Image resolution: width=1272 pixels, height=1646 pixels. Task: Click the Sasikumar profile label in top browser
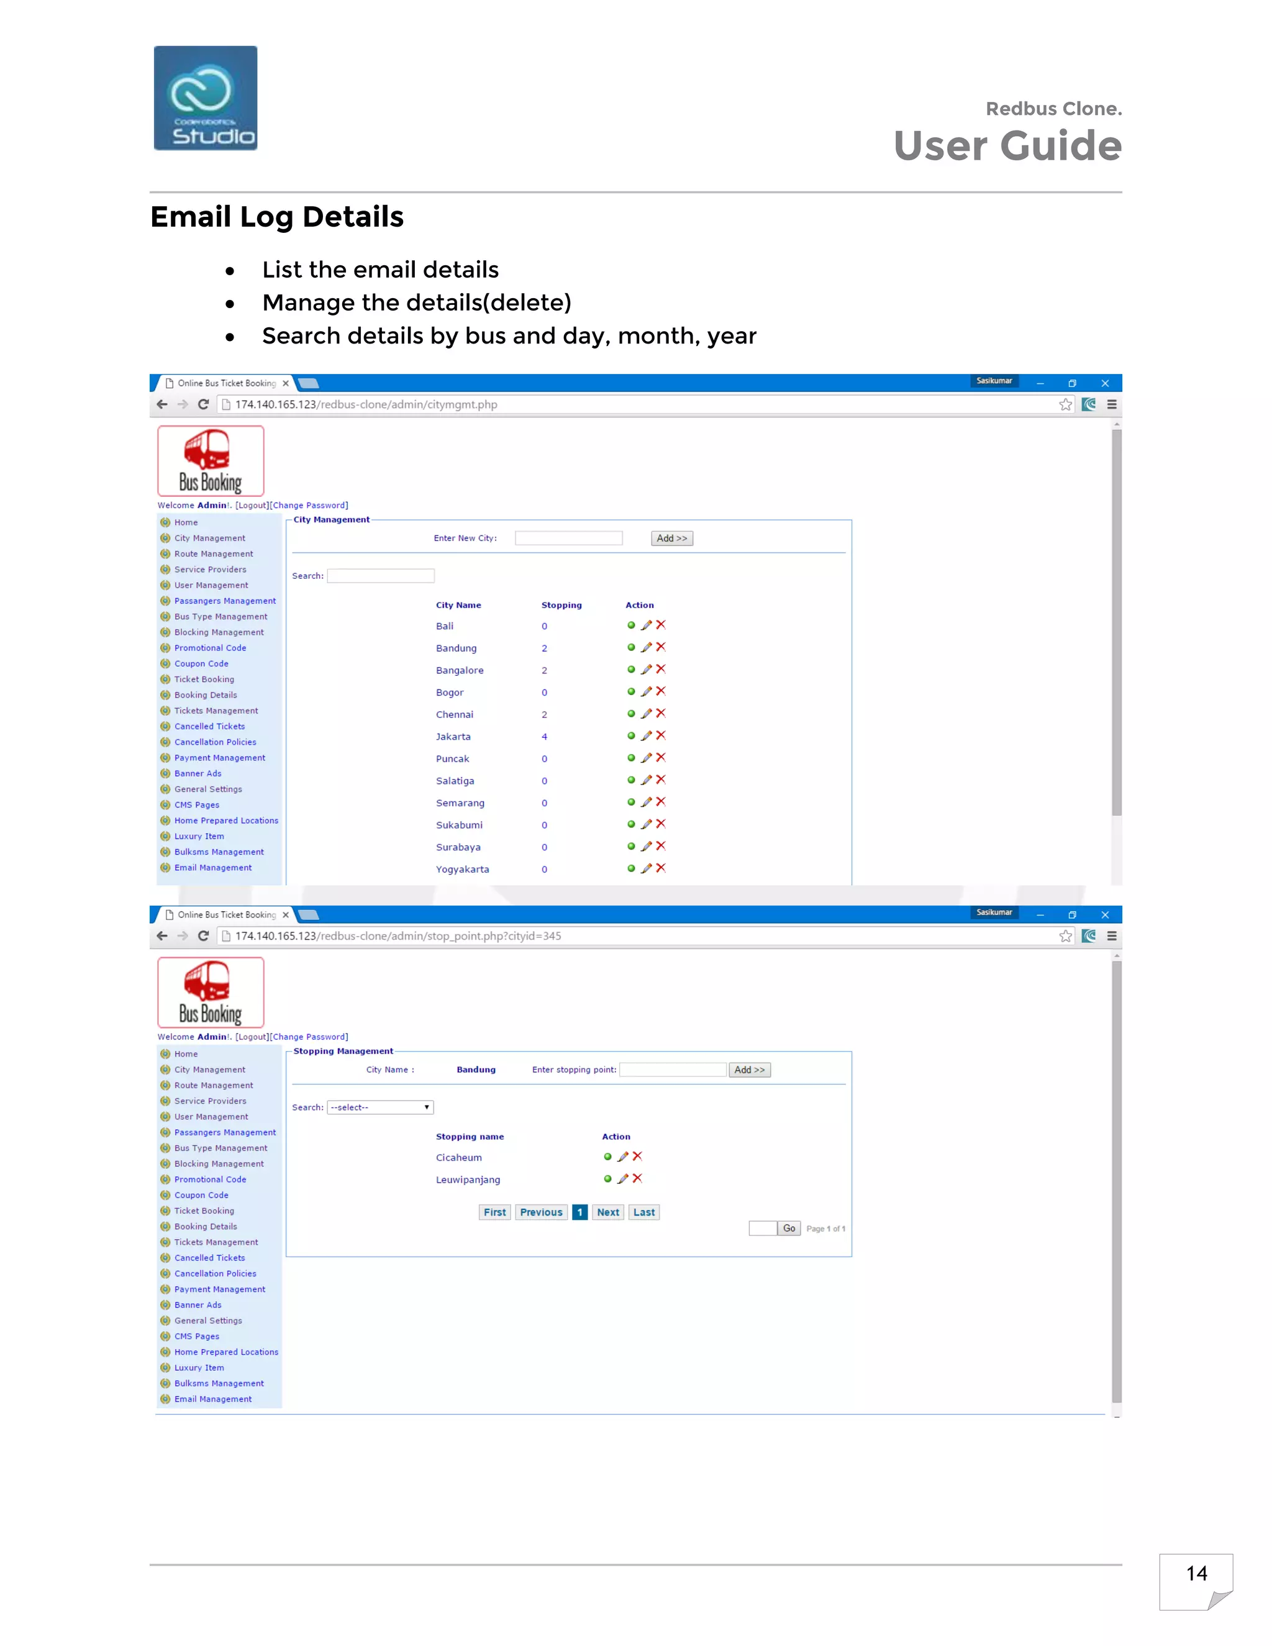(x=994, y=381)
